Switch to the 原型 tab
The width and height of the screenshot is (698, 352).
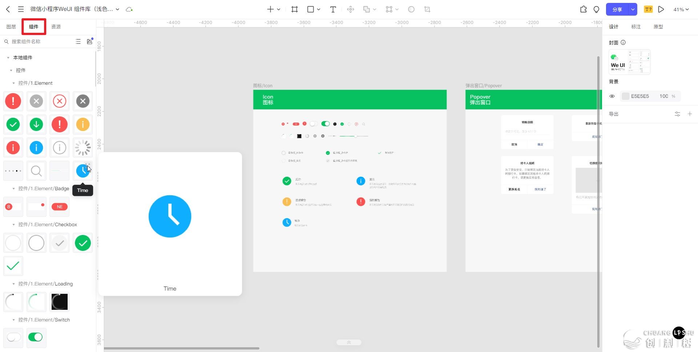pos(658,27)
